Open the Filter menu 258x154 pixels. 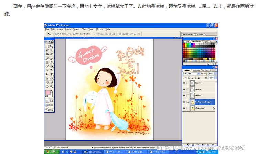84,29
